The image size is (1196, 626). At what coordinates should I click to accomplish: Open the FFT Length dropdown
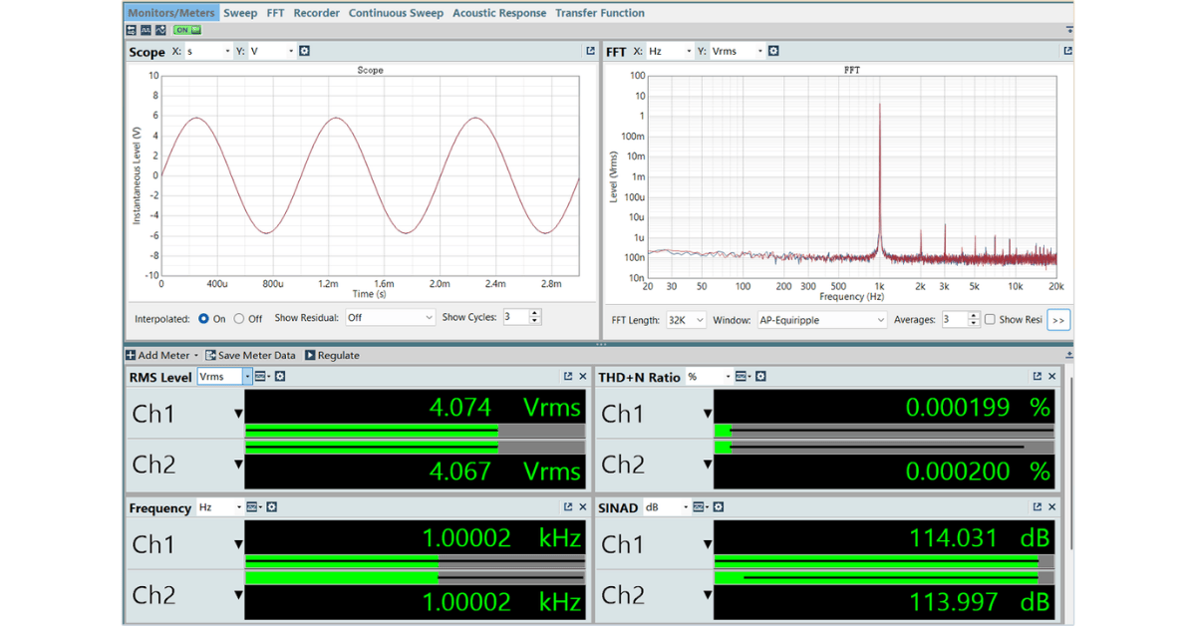click(x=686, y=320)
